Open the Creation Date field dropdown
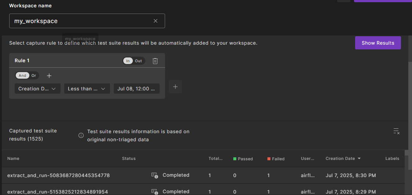 (37, 89)
